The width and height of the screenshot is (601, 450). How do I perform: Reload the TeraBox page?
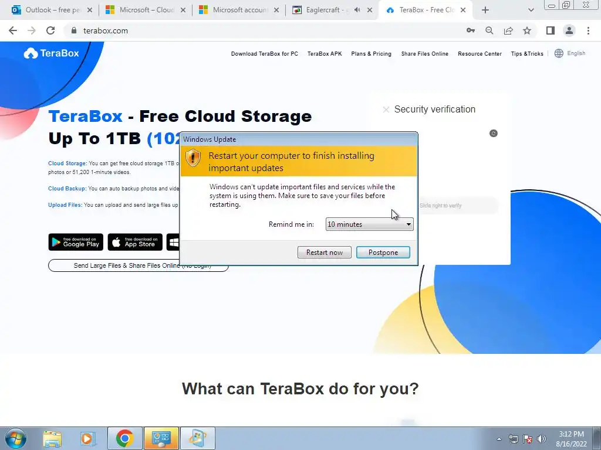50,30
